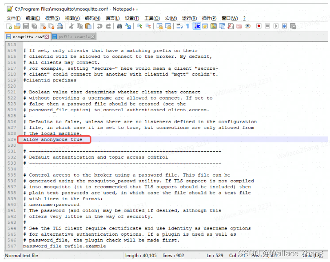This screenshot has width=330, height=262.
Task: Open the 设置(T) menu
Action: 132,18
